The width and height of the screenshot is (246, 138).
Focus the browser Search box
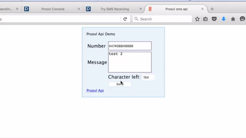pyautogui.click(x=162, y=19)
